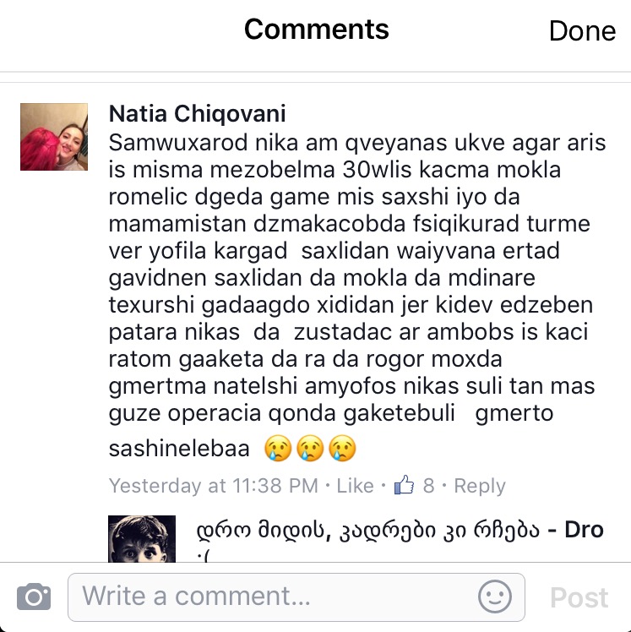Select the comment body text paragraph
631x632 pixels.
click(357, 297)
